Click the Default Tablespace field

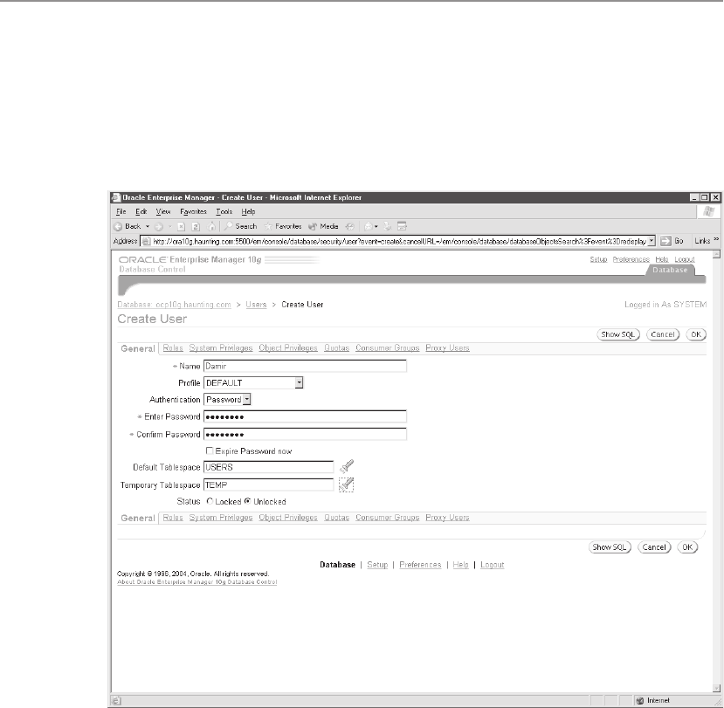click(x=268, y=467)
